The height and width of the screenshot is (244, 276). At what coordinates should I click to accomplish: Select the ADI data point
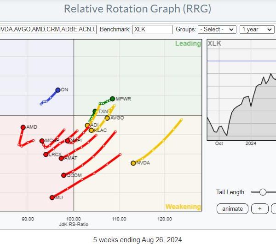[x=87, y=125]
